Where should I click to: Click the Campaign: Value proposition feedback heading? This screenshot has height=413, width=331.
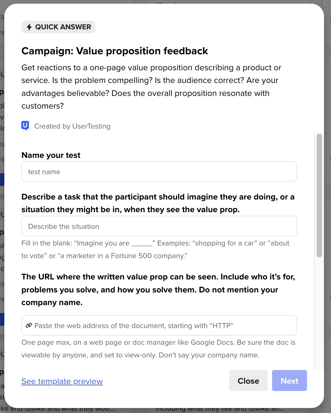point(115,51)
